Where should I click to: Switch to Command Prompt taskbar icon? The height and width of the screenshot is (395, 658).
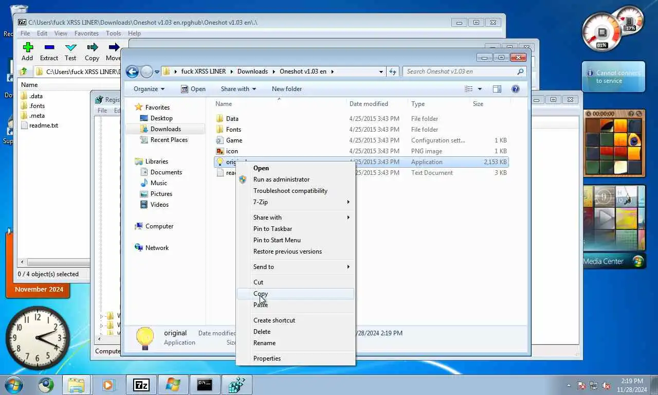pyautogui.click(x=205, y=385)
